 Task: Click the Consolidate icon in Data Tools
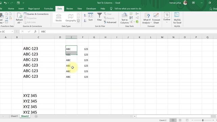137,14
